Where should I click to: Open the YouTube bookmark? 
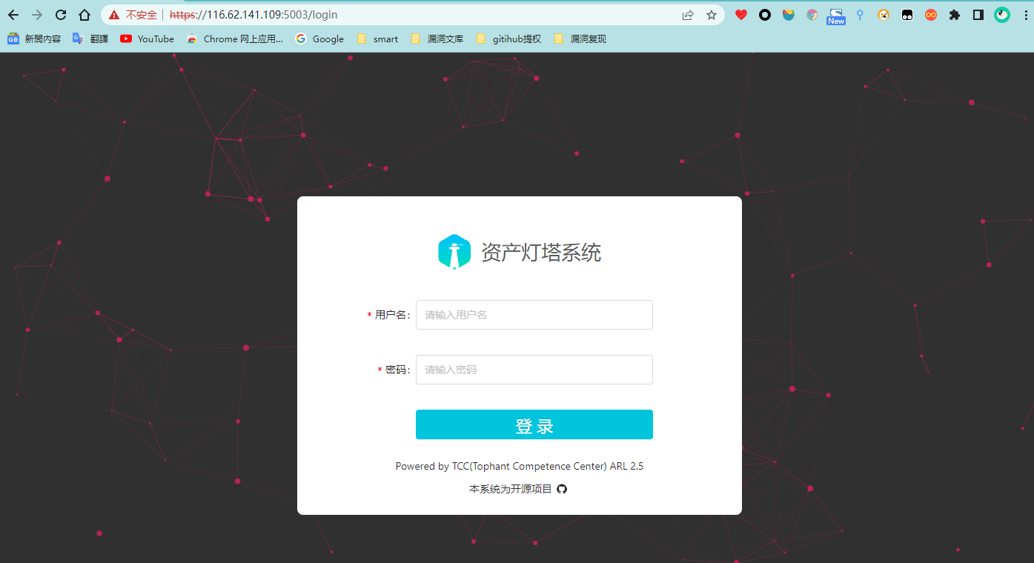147,39
